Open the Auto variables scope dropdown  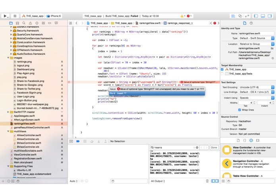(73, 181)
